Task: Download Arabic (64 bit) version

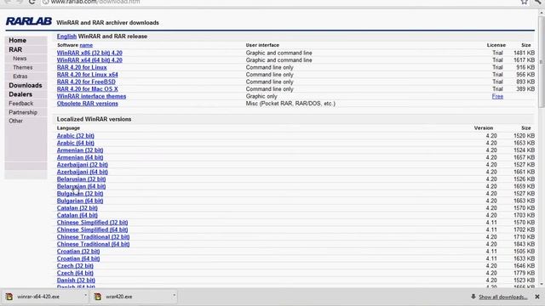Action: click(76, 143)
